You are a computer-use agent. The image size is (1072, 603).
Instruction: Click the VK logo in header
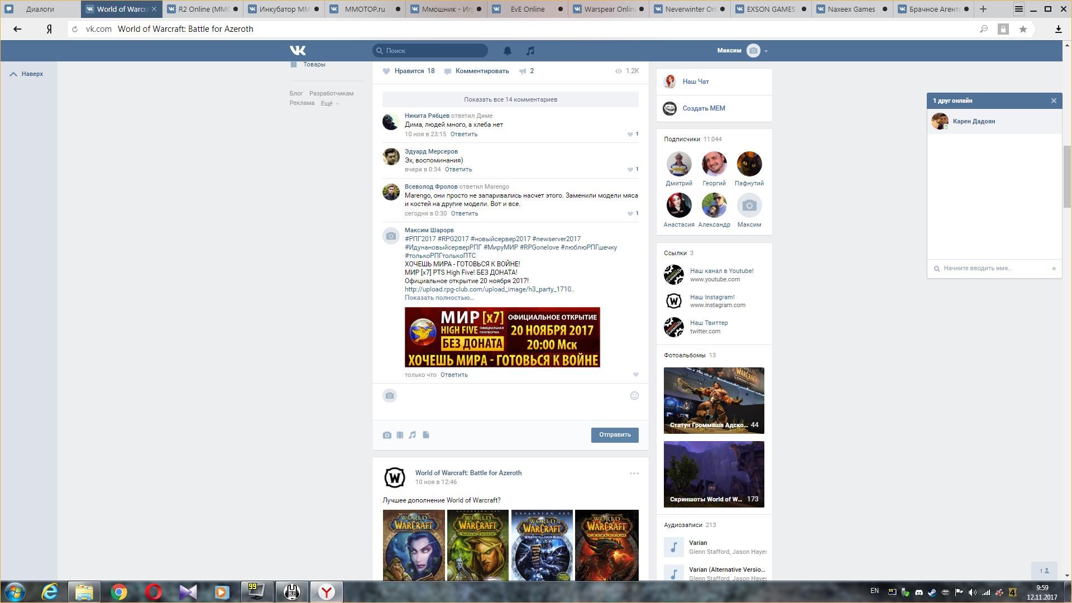pos(298,51)
